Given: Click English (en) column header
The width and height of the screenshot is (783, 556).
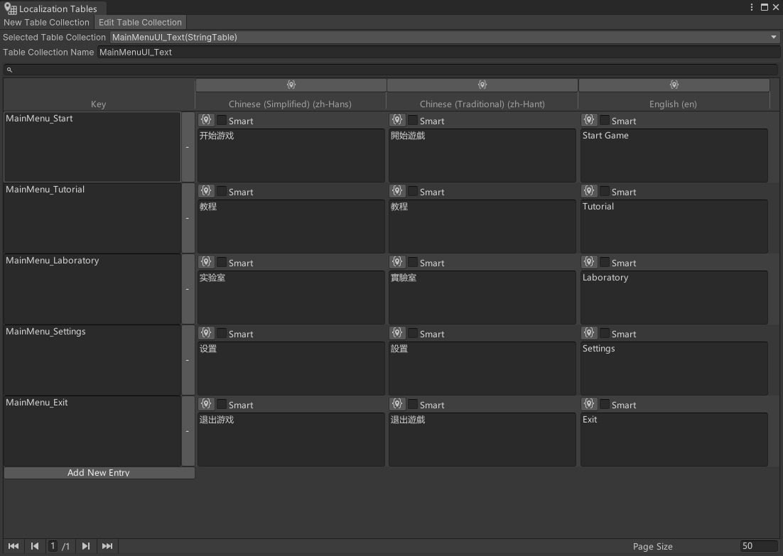Looking at the screenshot, I should (673, 104).
